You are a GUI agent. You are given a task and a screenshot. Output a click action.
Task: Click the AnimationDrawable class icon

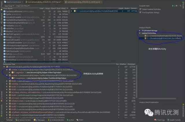coord(5,17)
